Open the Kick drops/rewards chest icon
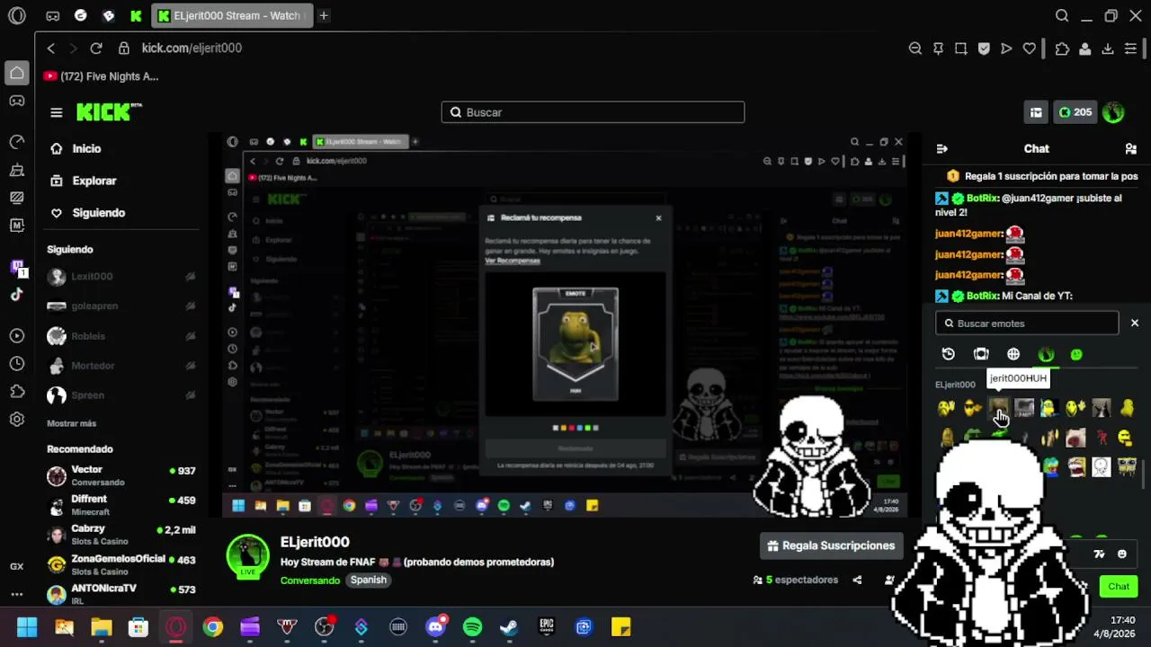The width and height of the screenshot is (1151, 647). coord(1036,112)
